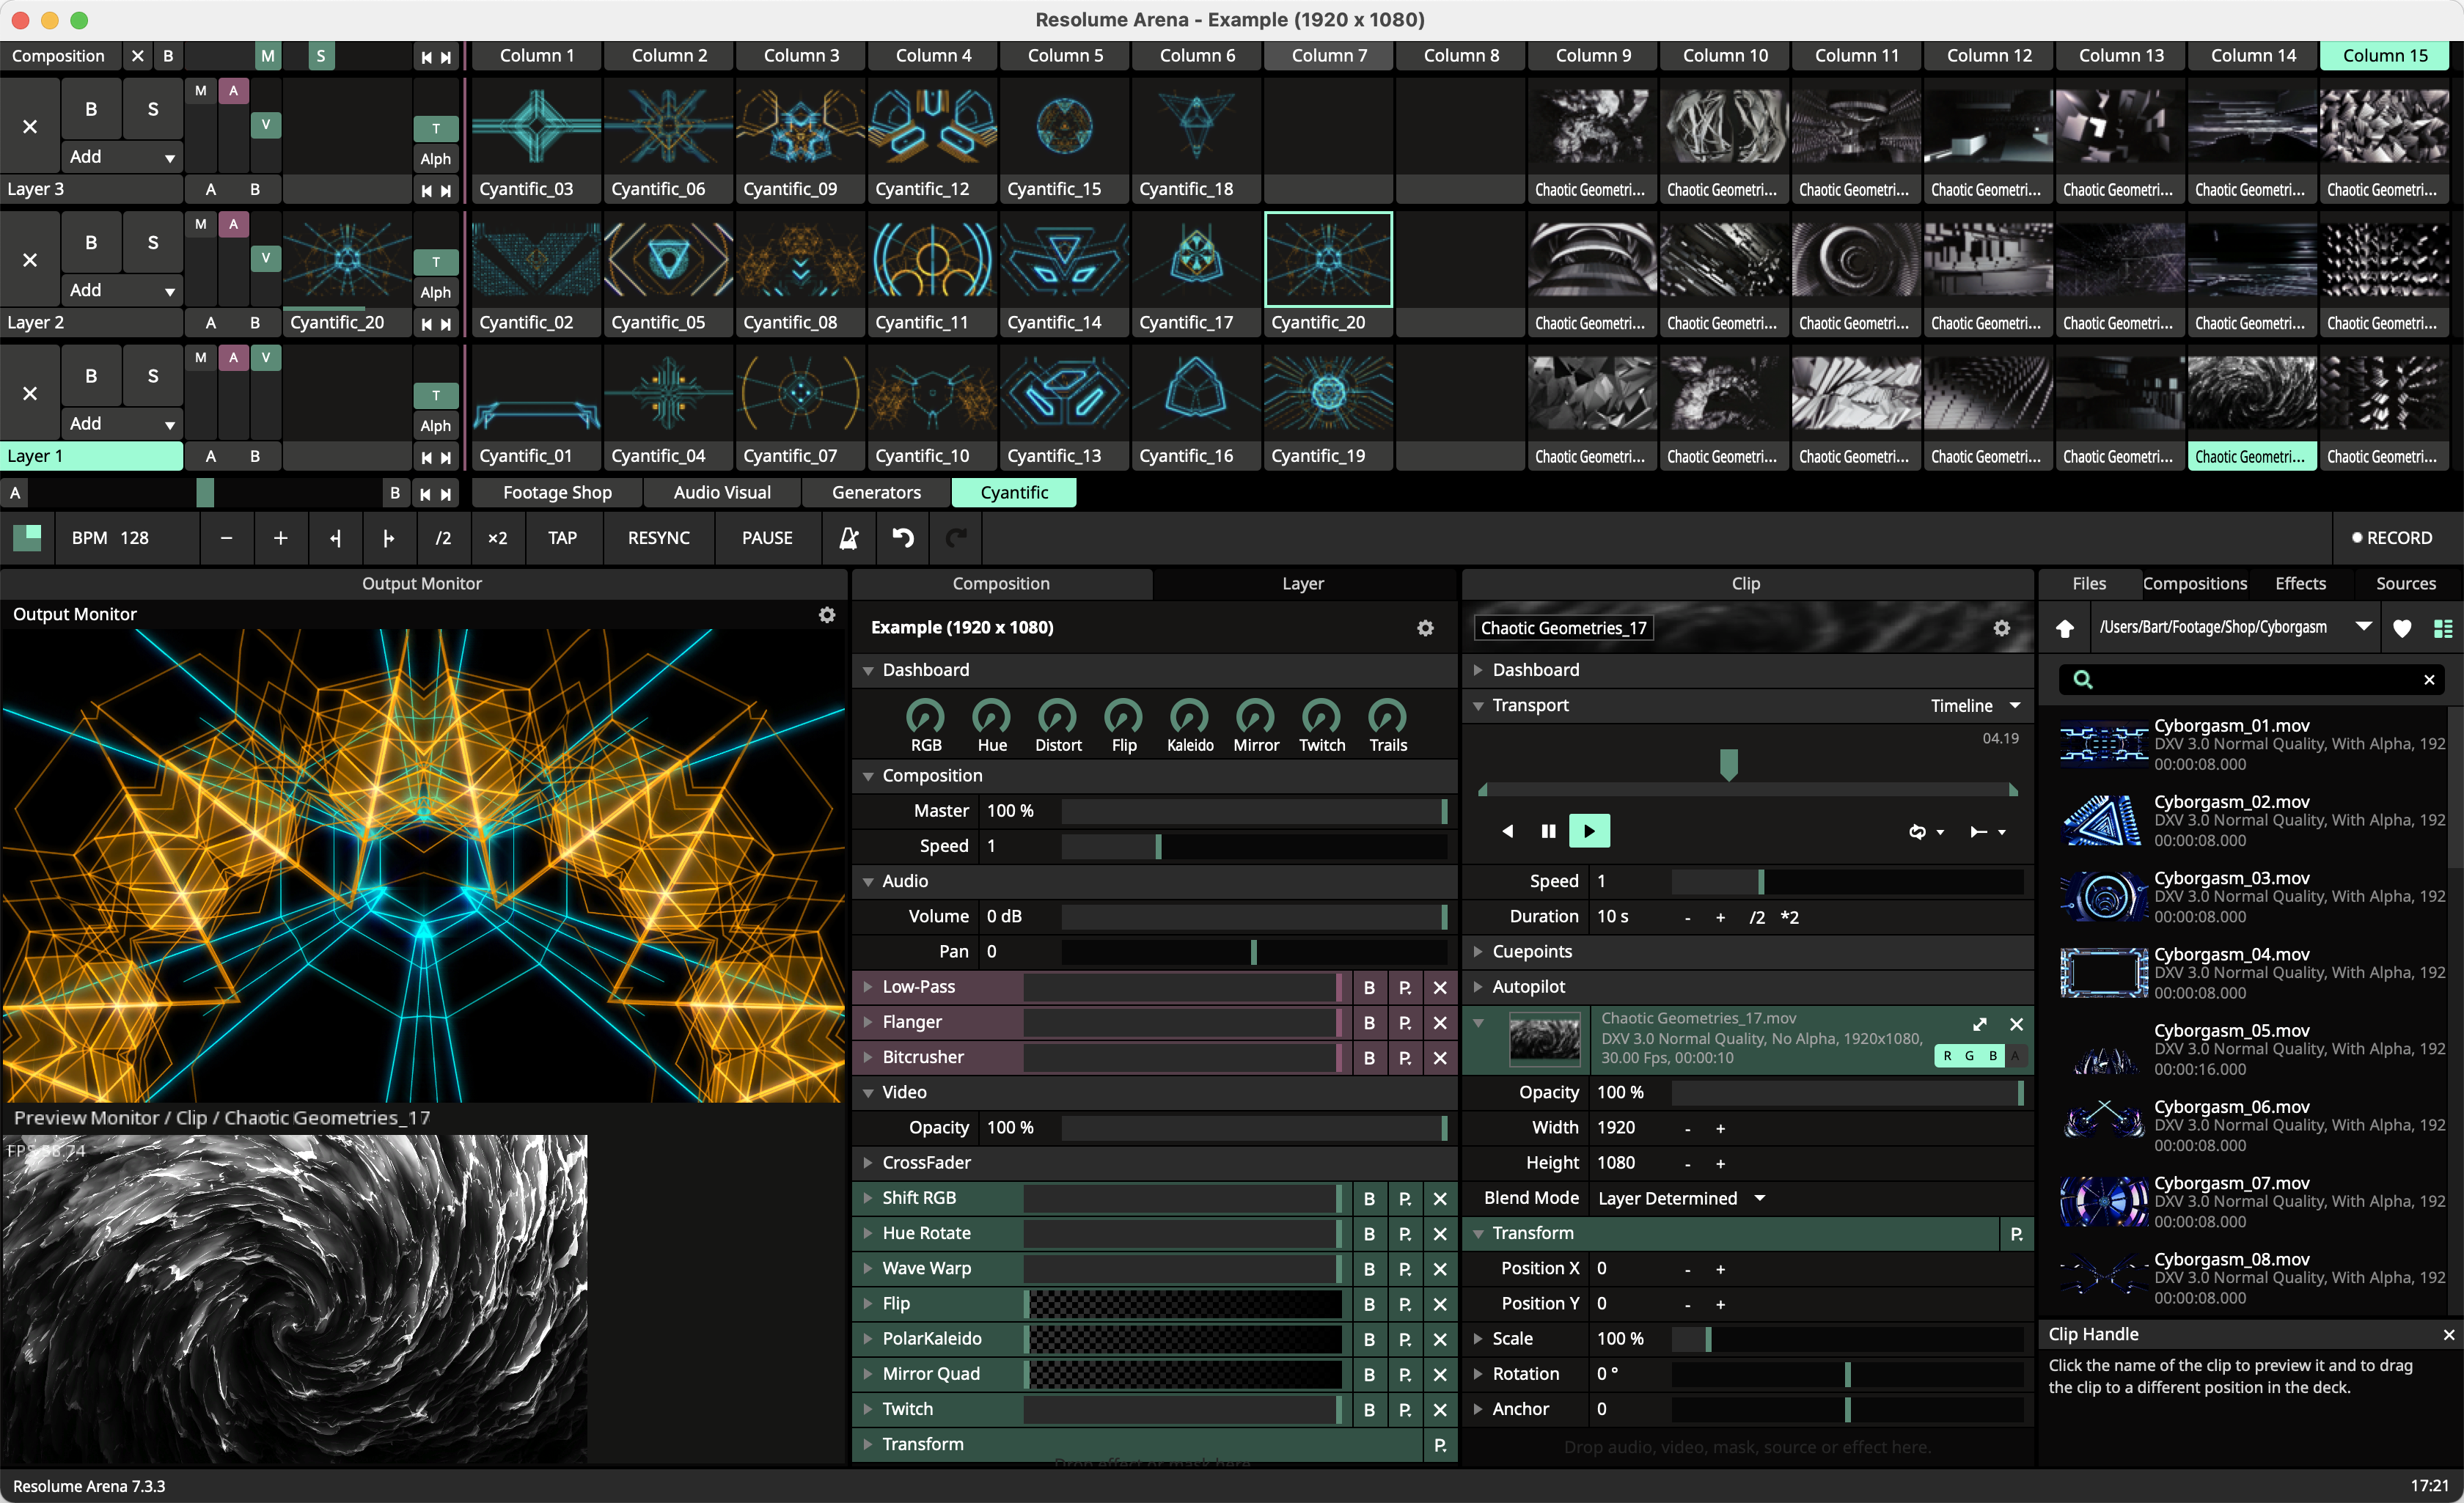Click the Trails effect knob
The width and height of the screenshot is (2464, 1503).
[x=1390, y=716]
